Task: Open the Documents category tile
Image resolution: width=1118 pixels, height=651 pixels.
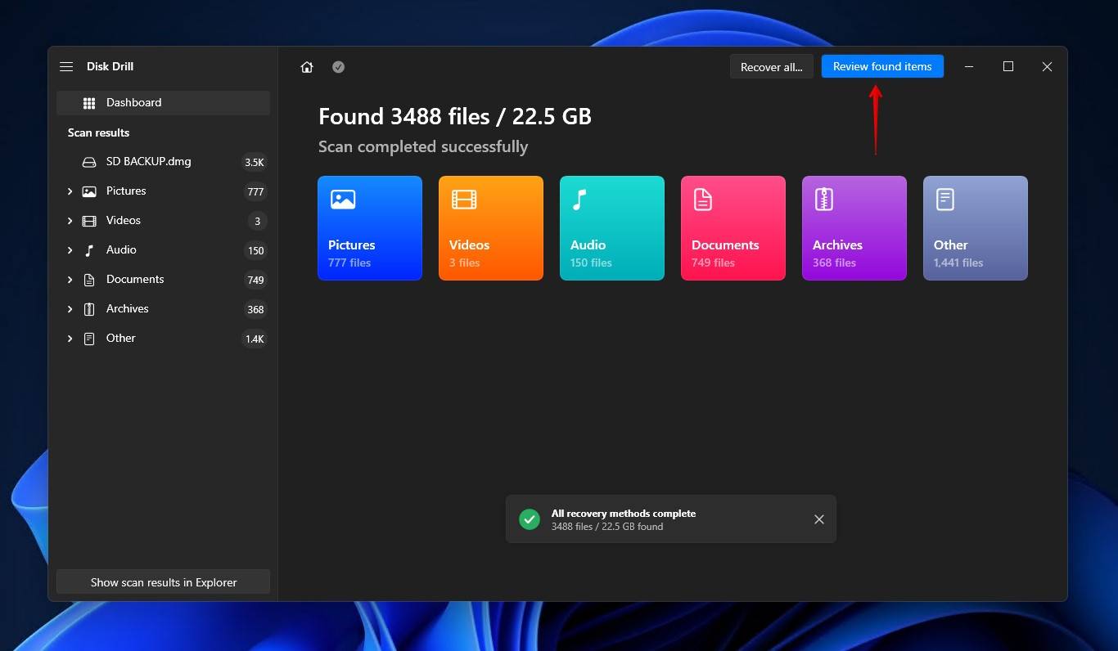Action: click(733, 228)
